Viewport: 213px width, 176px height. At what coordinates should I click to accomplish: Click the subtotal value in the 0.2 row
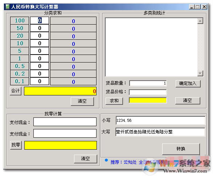[73, 74]
